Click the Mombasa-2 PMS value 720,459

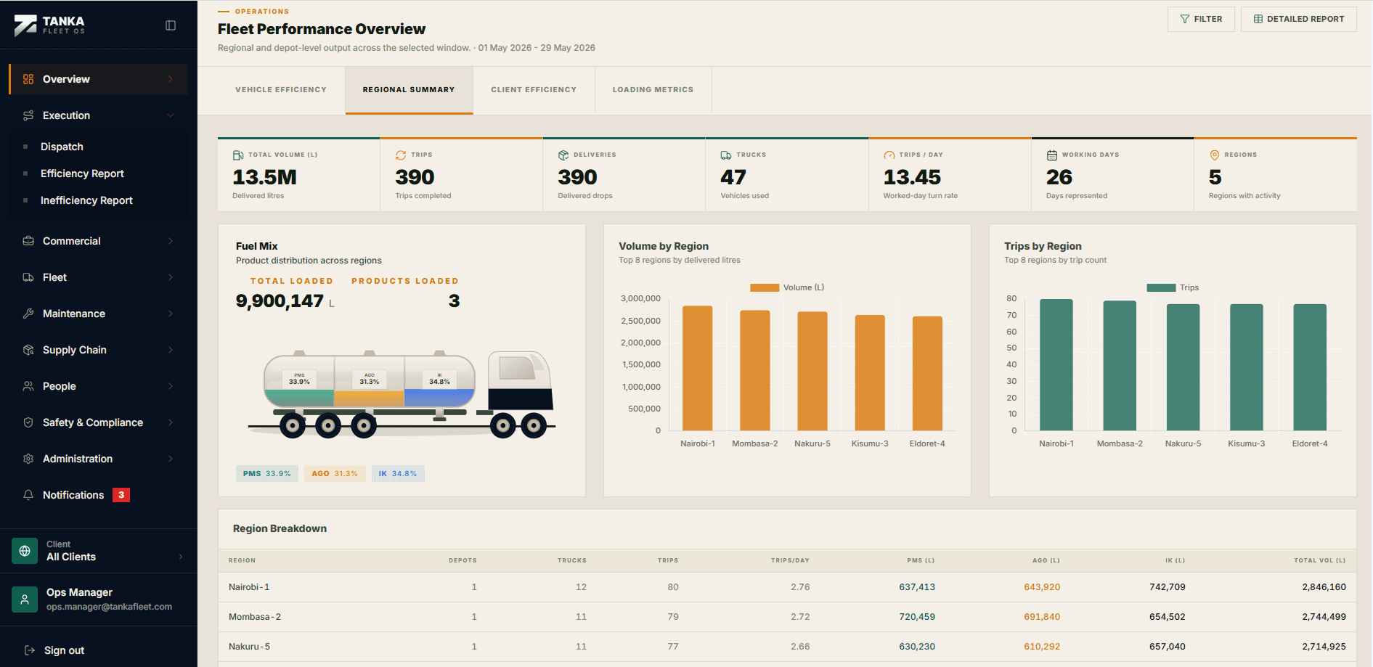pyautogui.click(x=917, y=617)
